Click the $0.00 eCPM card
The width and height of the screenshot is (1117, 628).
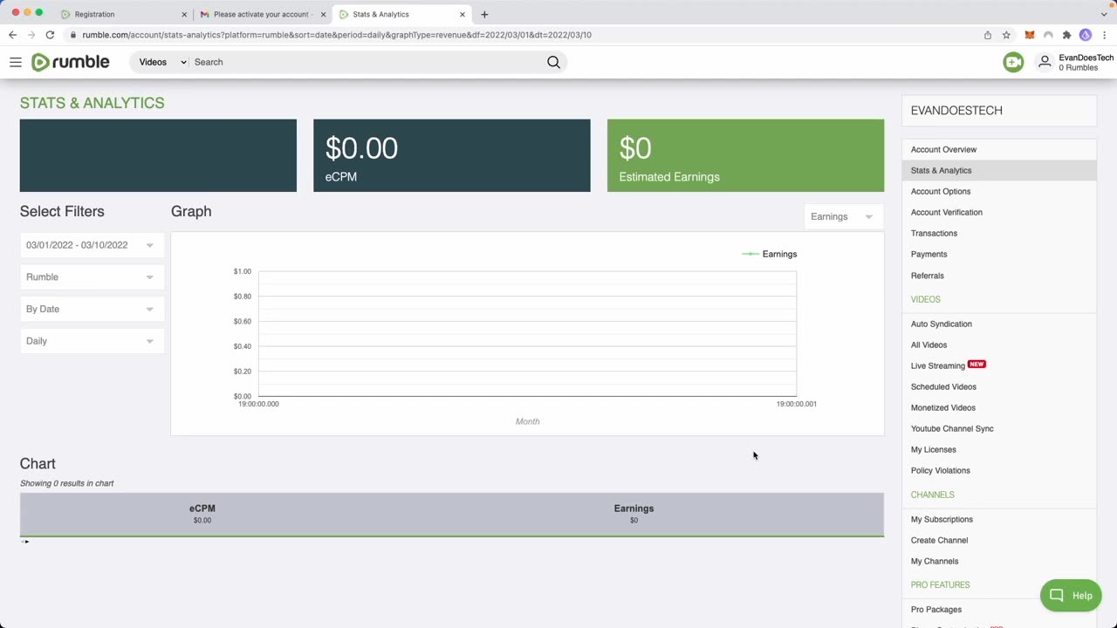452,155
